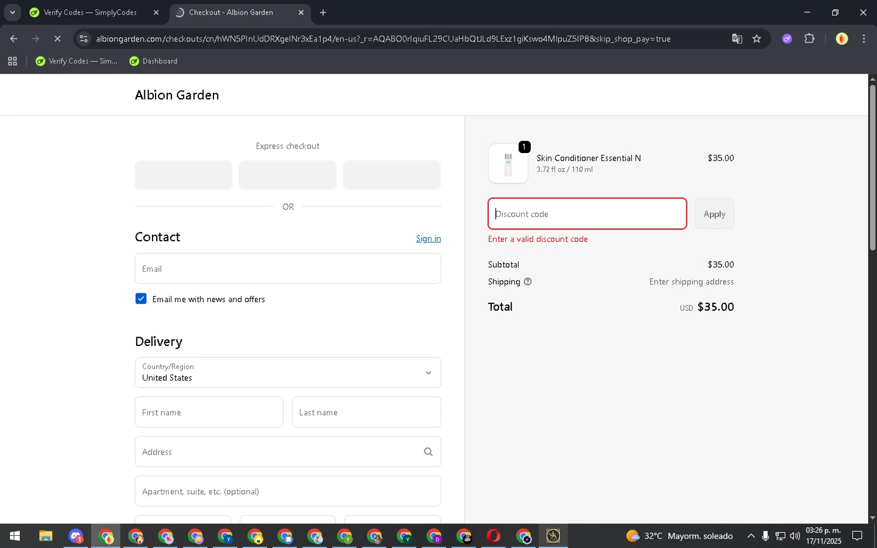The width and height of the screenshot is (877, 548).
Task: Close the Checkout - Albion Garden tab
Action: tap(301, 12)
